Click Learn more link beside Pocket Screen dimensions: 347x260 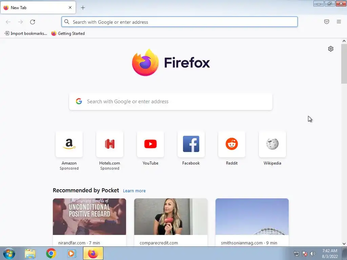[134, 191]
